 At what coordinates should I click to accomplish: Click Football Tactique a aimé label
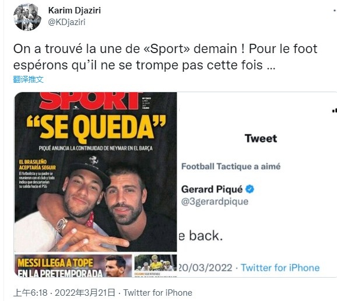231,166
